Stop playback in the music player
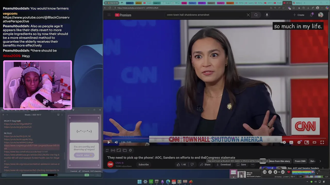The height and width of the screenshot is (185, 330). pos(275,172)
